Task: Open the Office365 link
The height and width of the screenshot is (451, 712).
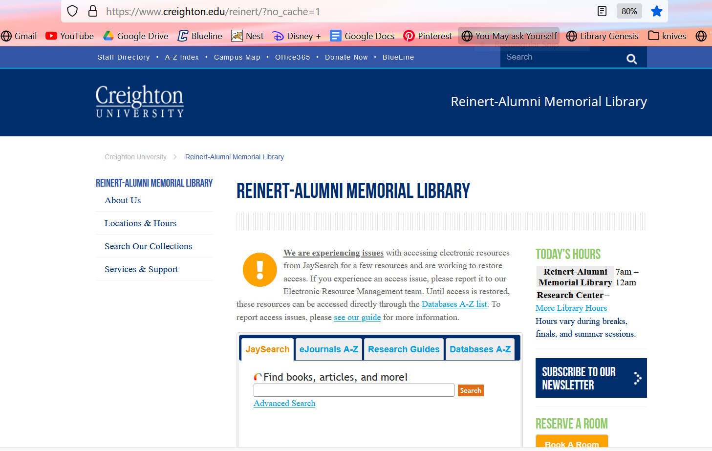Action: [x=293, y=57]
